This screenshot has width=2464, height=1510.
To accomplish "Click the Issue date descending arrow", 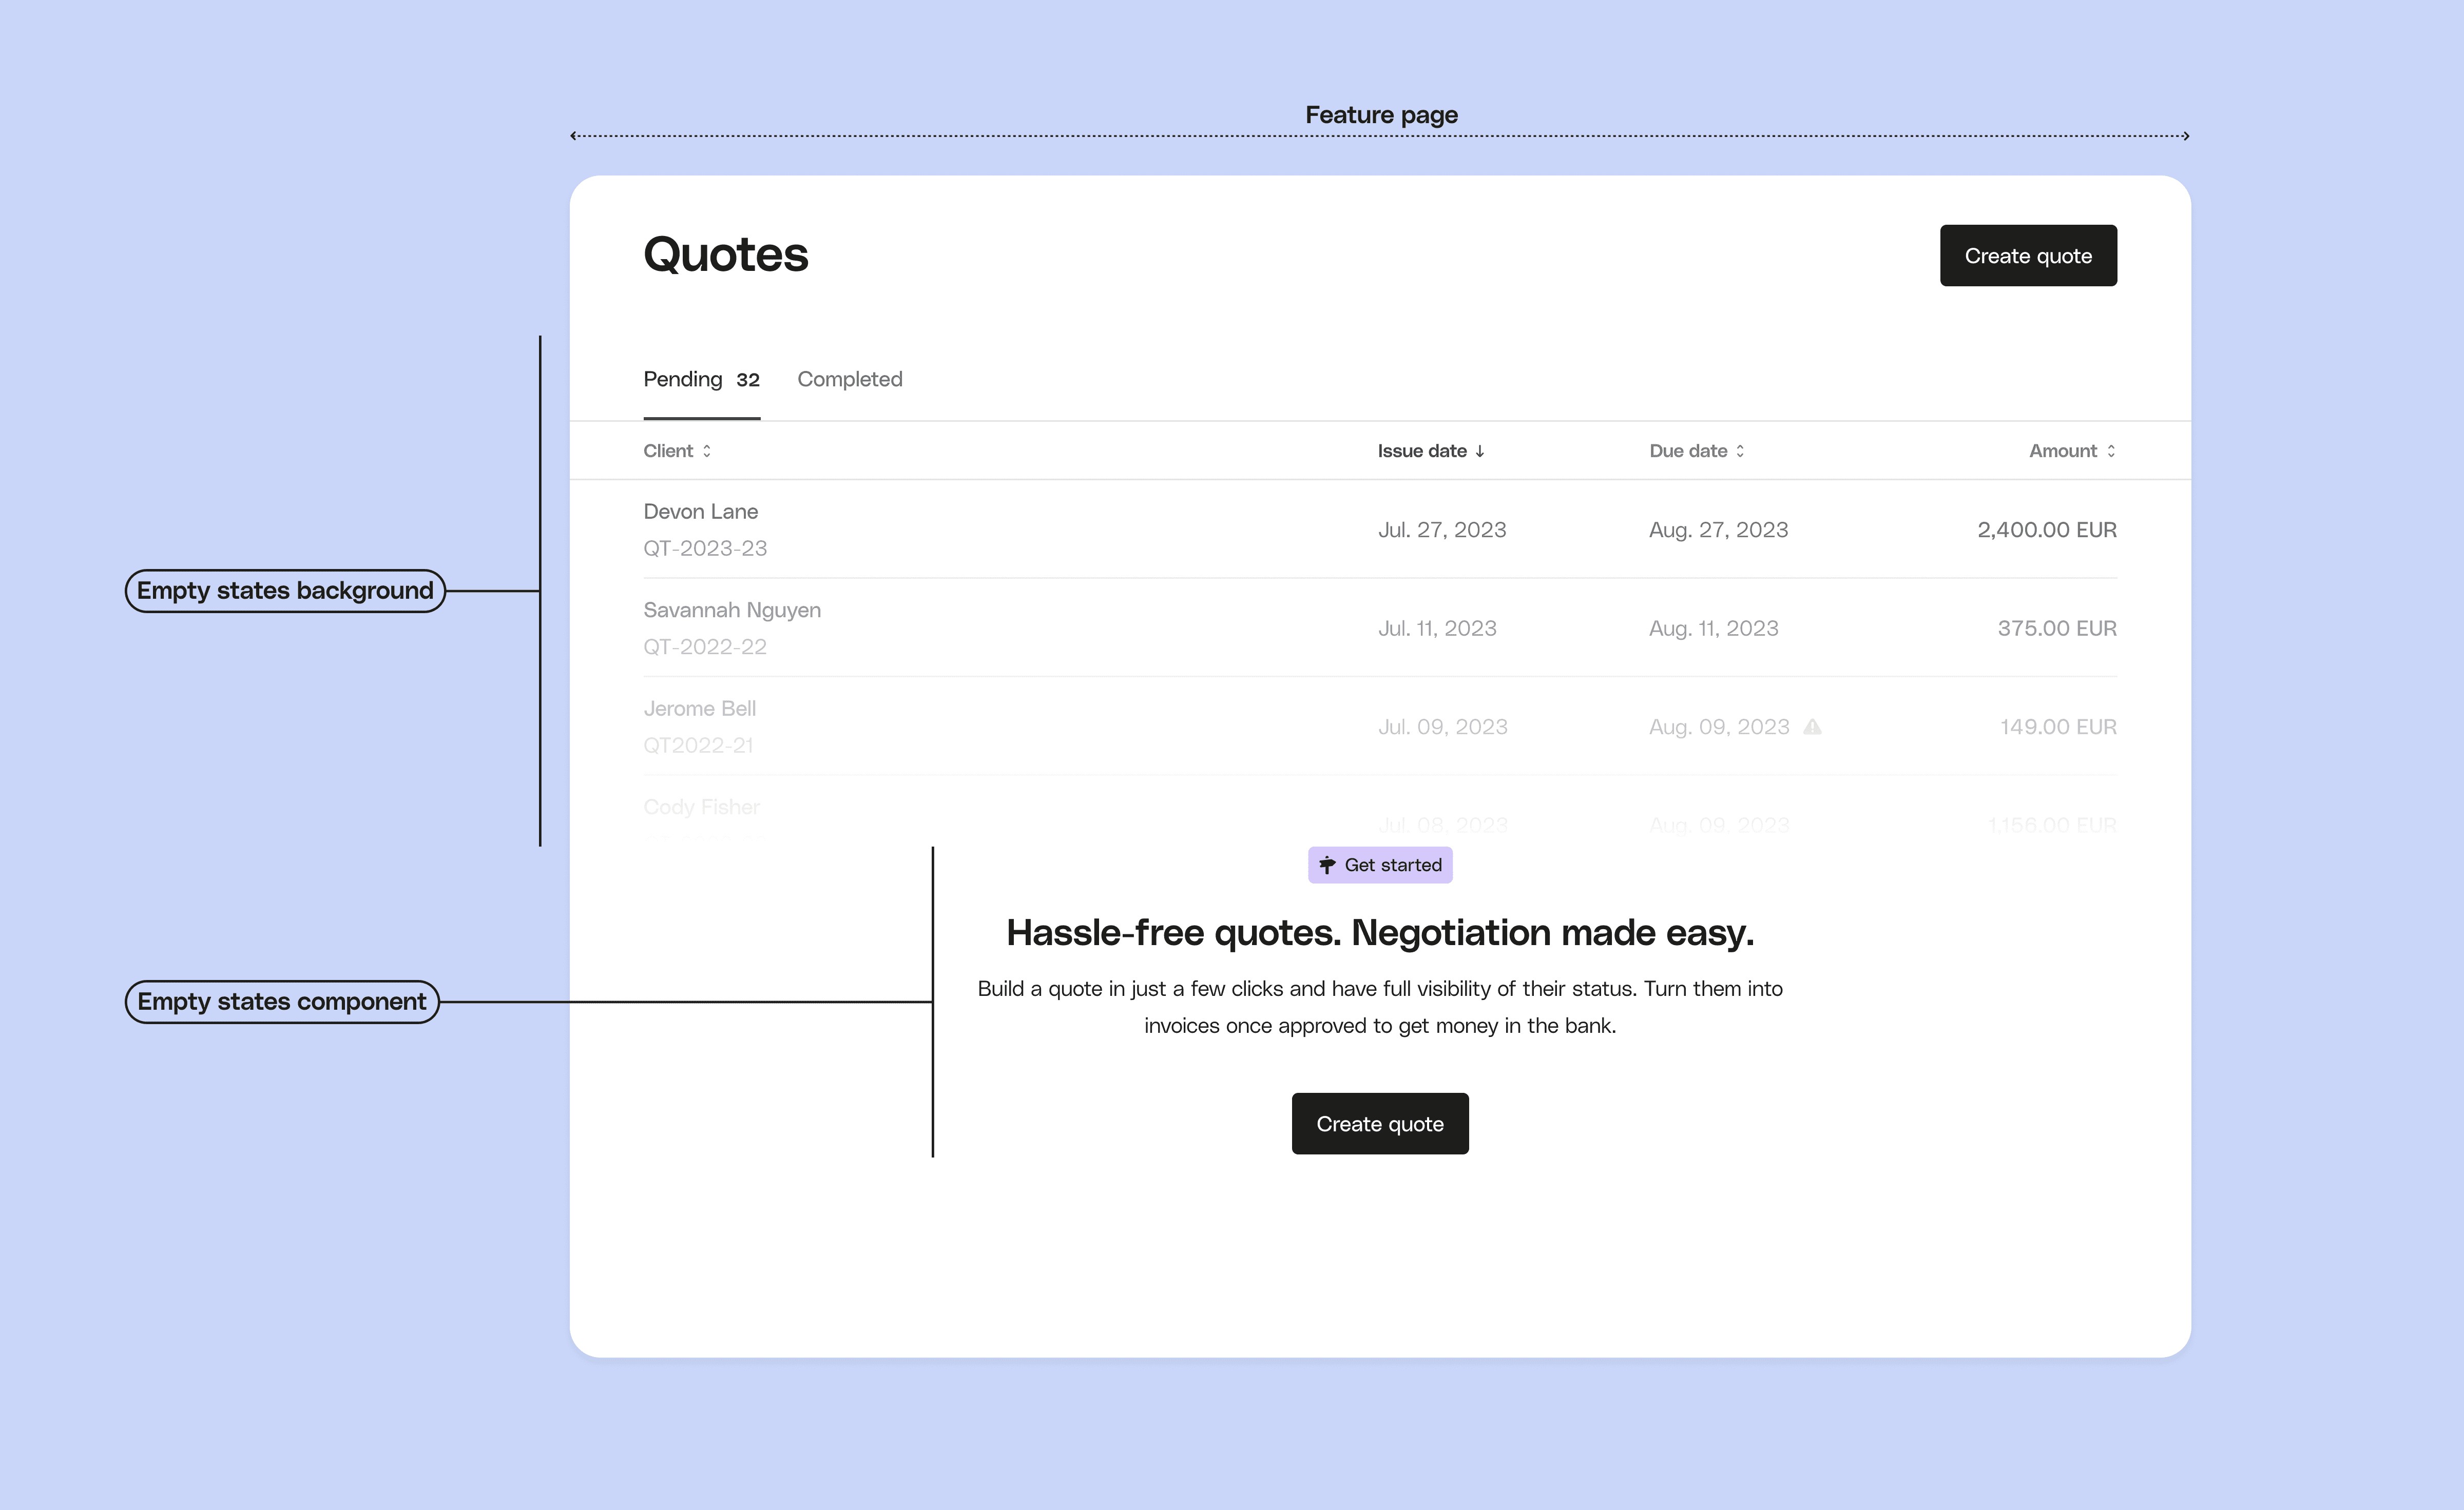I will coord(1480,450).
